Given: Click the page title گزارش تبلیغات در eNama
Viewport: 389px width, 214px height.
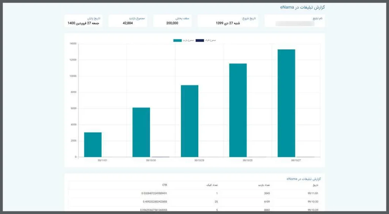Looking at the screenshot, I should (x=302, y=7).
